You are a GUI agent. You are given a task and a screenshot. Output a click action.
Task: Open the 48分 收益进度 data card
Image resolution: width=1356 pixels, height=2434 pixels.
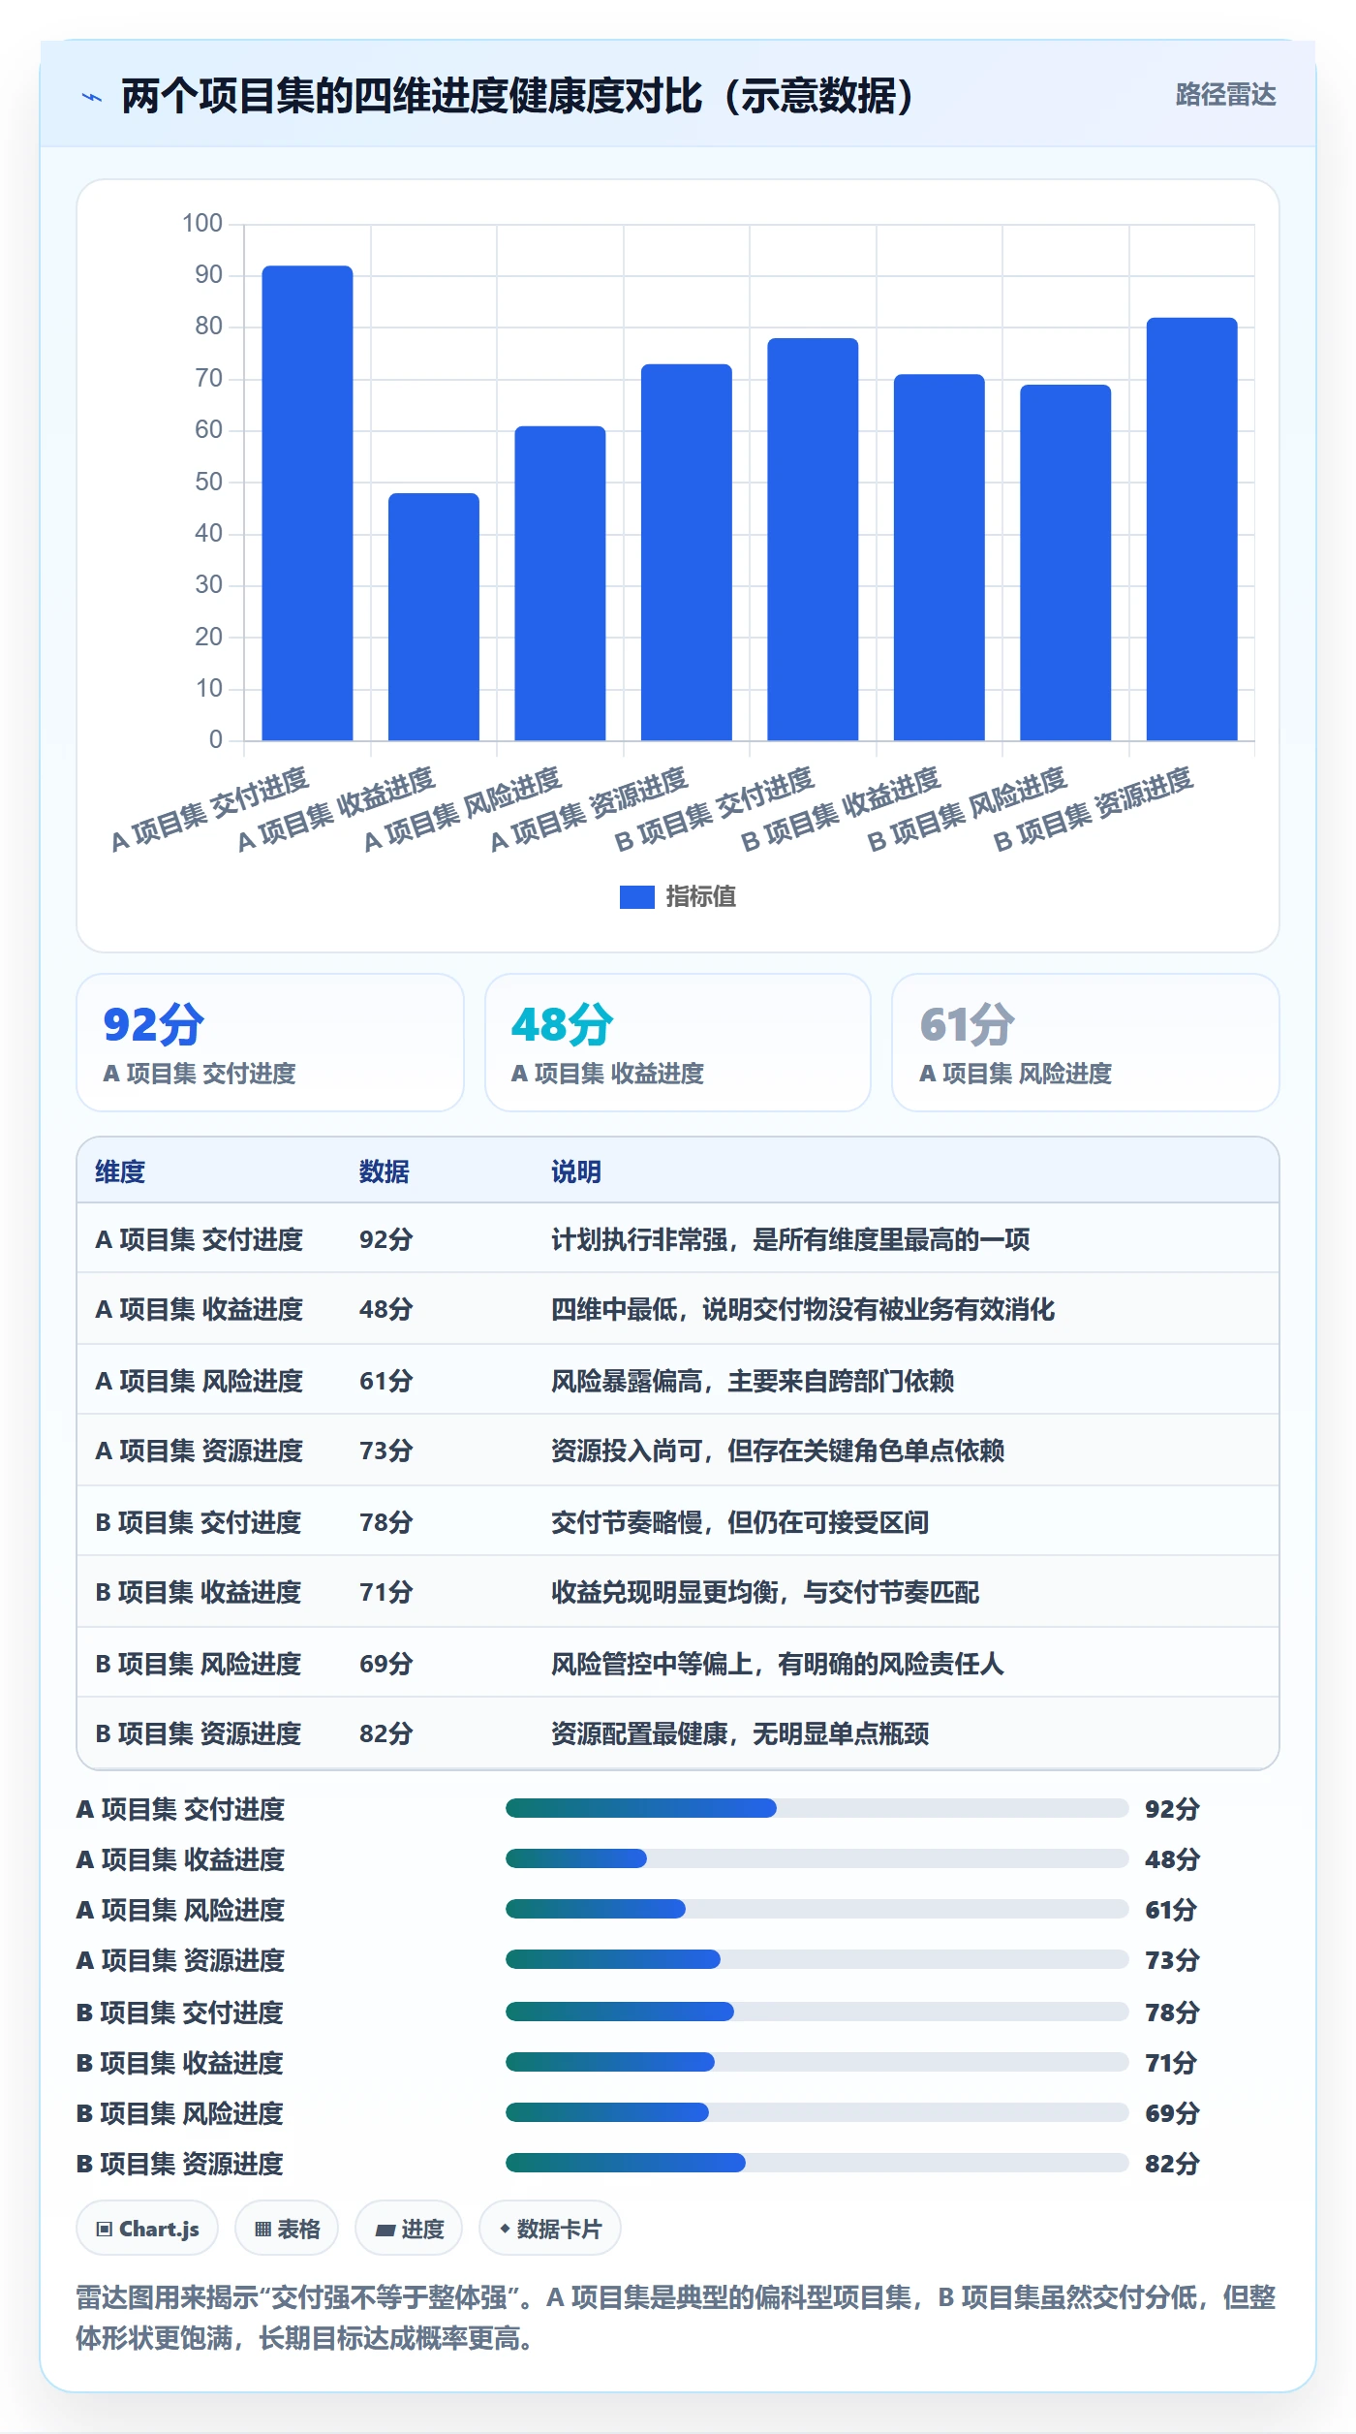(678, 1043)
